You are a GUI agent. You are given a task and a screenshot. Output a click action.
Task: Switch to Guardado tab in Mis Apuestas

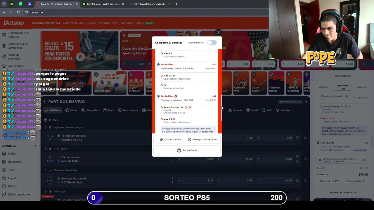point(362,87)
